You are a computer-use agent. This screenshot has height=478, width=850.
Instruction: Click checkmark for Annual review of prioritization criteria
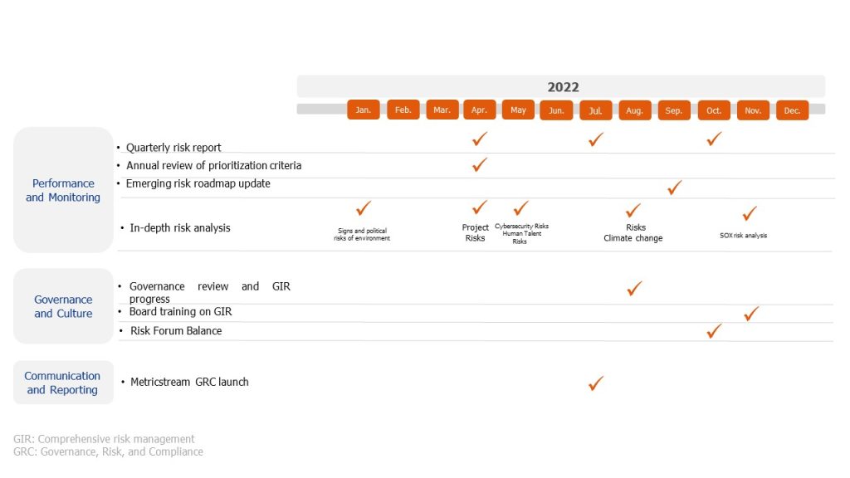coord(480,164)
